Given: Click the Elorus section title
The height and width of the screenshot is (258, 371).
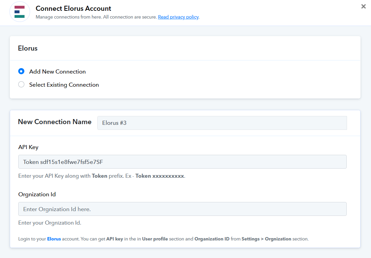Looking at the screenshot, I should (x=28, y=48).
